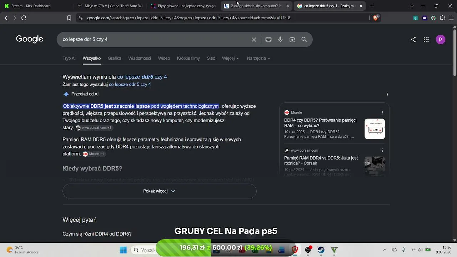Open the teal shield extension icon

[x=416, y=18]
